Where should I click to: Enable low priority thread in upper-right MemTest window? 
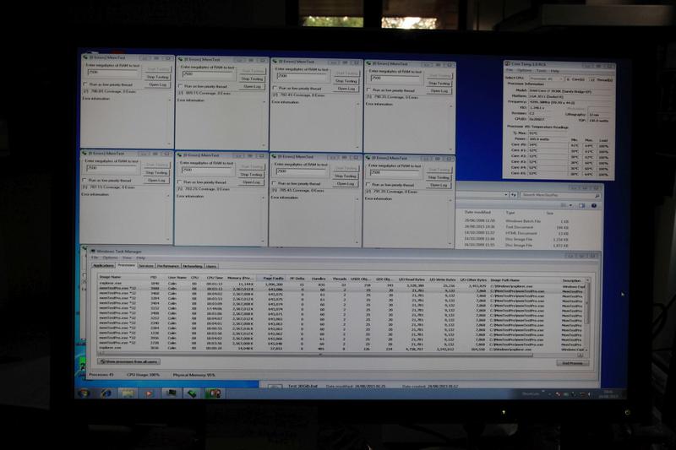(x=369, y=90)
